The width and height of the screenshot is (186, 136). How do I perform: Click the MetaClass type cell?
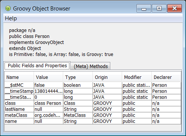78,115
